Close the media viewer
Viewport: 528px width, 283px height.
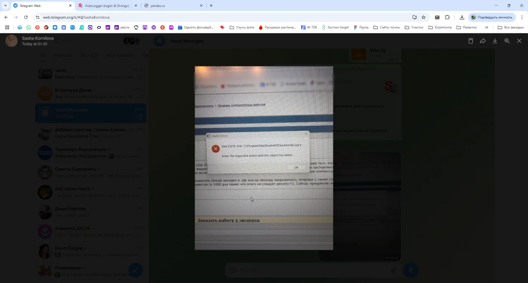[x=519, y=41]
